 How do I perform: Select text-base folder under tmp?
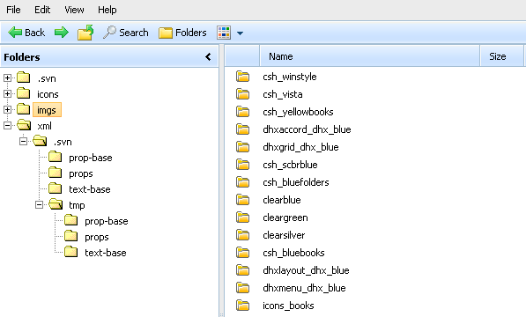coord(106,253)
